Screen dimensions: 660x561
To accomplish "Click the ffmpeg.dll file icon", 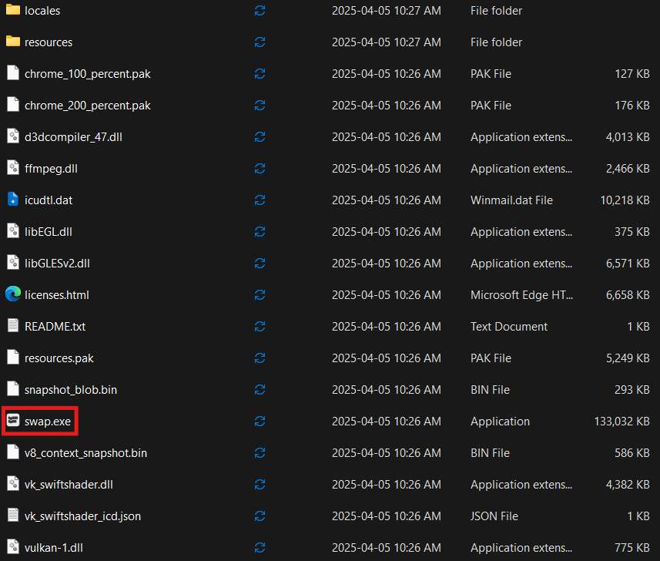I will [x=13, y=168].
